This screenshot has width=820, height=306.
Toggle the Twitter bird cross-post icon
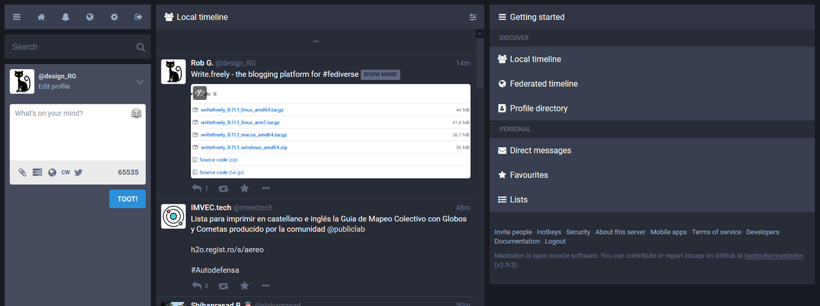click(79, 172)
